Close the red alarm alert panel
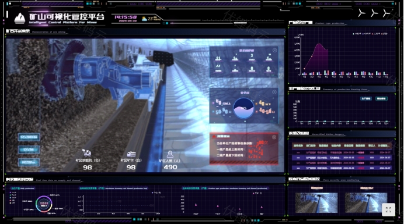This screenshot has height=224, width=404. (x=274, y=137)
